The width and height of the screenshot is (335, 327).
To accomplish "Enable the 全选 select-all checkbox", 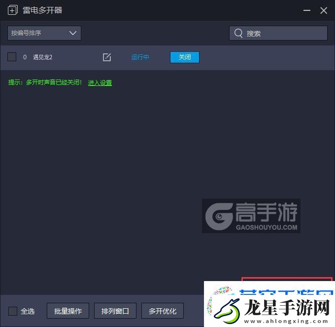I will point(13,311).
